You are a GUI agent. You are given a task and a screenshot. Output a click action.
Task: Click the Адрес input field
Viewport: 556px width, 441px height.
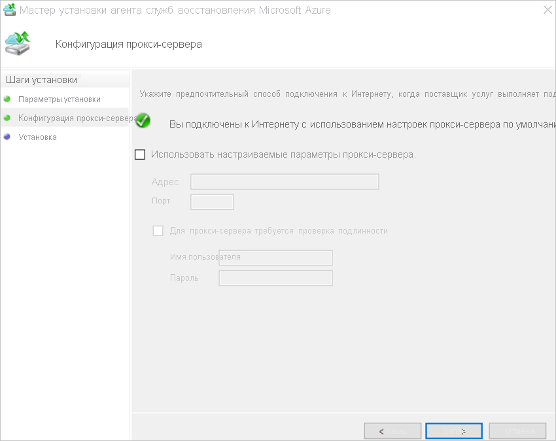[x=285, y=182]
